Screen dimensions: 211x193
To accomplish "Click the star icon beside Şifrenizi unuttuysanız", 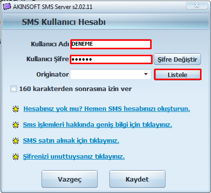I will 16,157.
